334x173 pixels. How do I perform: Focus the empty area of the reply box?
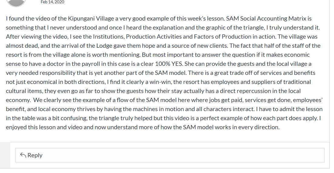click(x=182, y=155)
